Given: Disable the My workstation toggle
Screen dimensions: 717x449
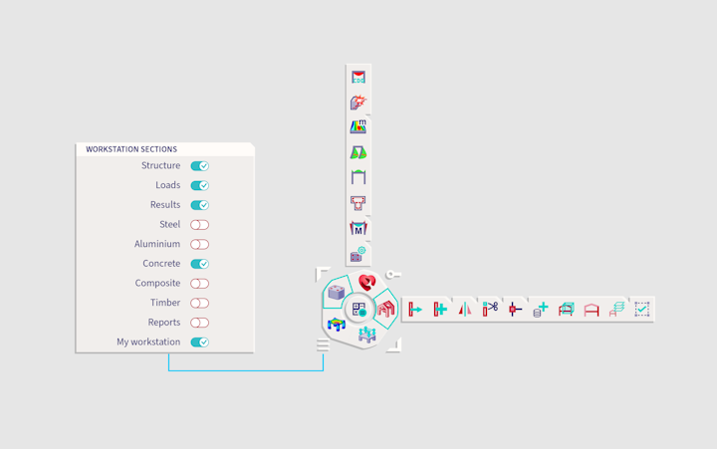Looking at the screenshot, I should point(199,342).
